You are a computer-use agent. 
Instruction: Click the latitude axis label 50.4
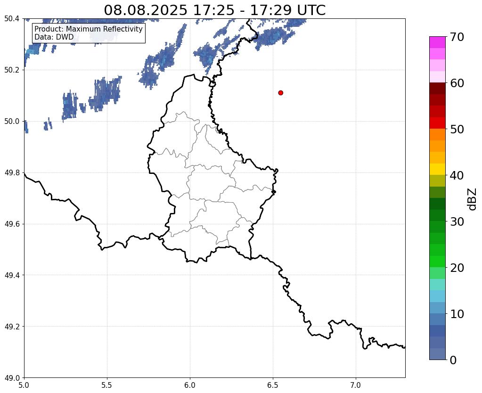coord(12,19)
